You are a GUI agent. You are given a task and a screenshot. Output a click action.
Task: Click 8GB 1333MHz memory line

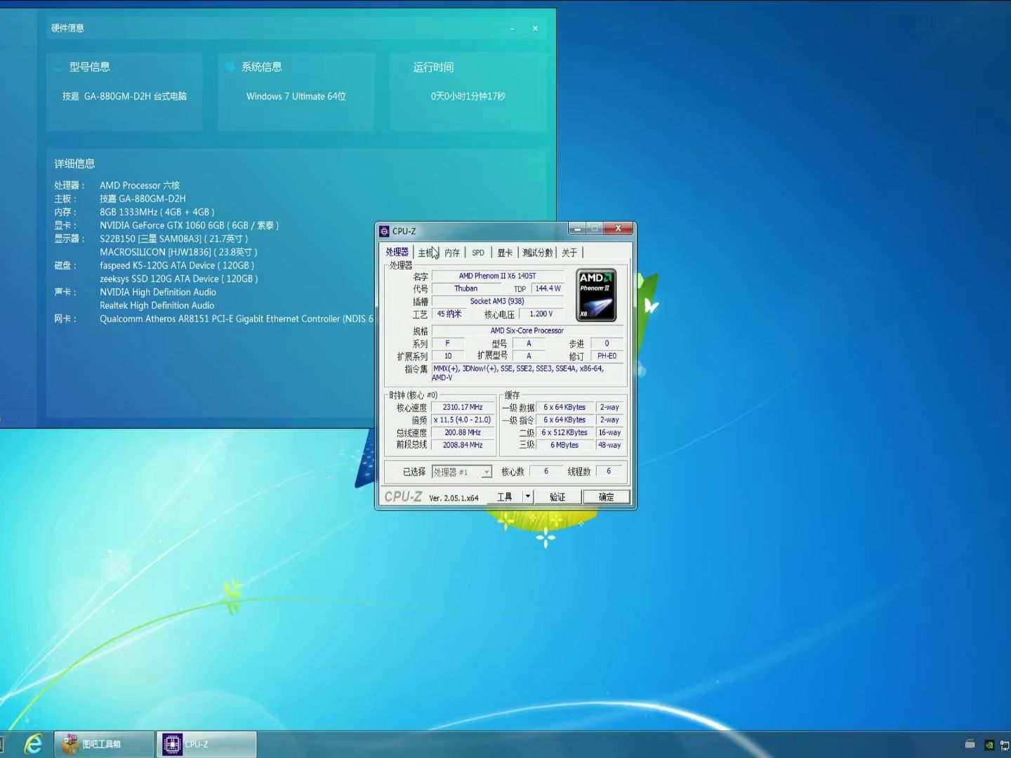point(157,212)
